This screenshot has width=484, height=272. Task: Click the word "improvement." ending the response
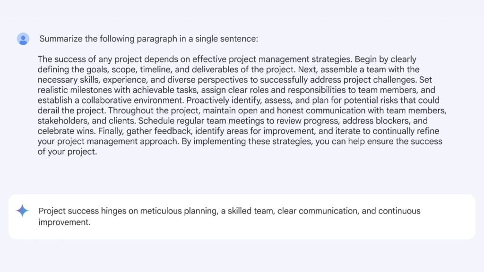[x=64, y=221]
